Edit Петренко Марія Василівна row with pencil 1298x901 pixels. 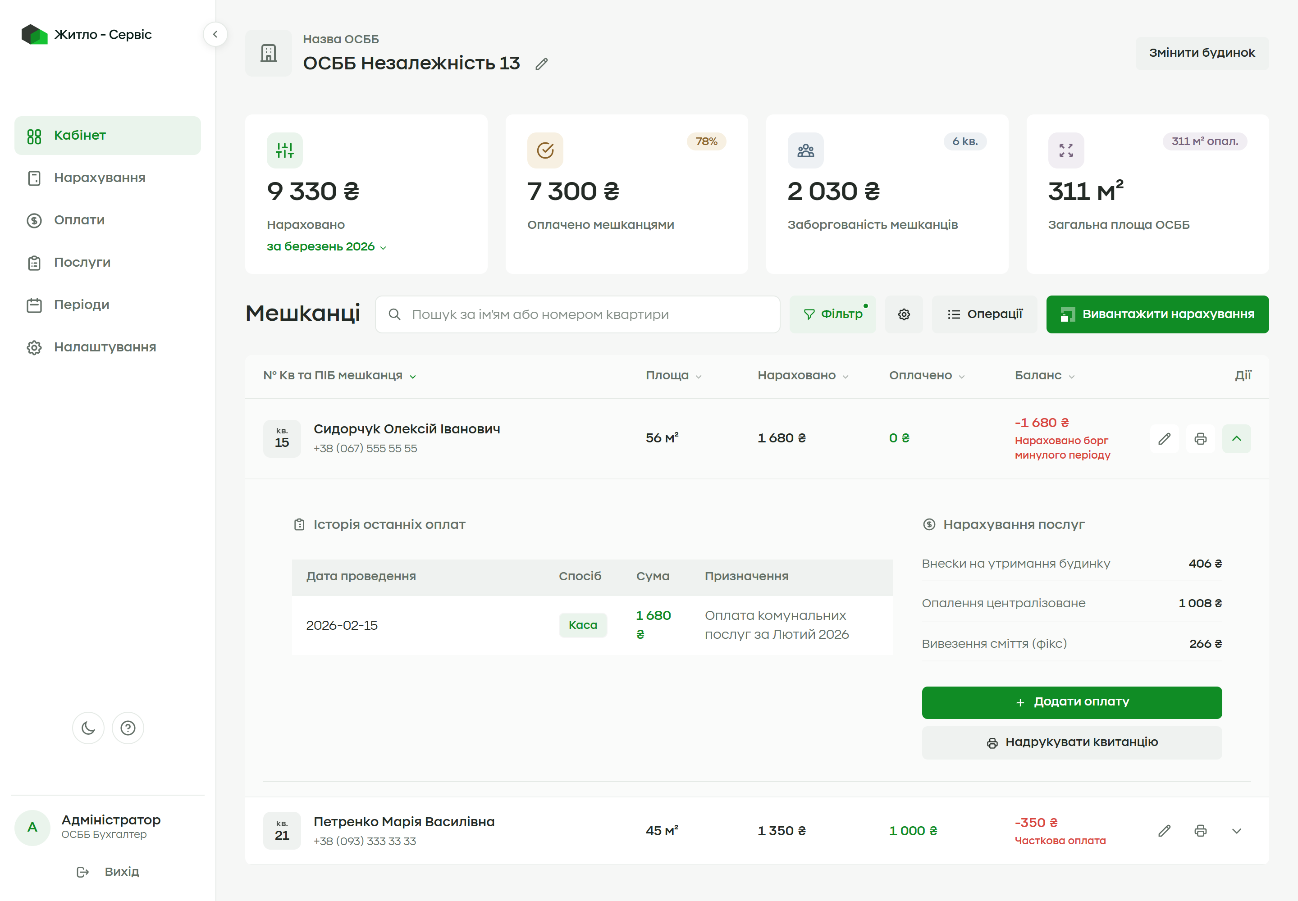tap(1164, 831)
